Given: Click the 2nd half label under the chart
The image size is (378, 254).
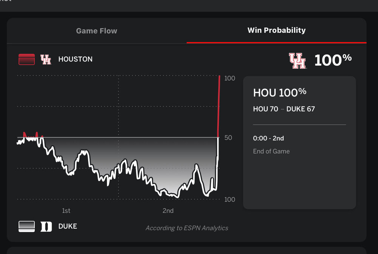Looking at the screenshot, I should [168, 211].
